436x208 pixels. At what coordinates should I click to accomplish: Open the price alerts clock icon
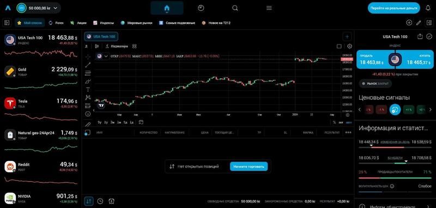tap(111, 201)
